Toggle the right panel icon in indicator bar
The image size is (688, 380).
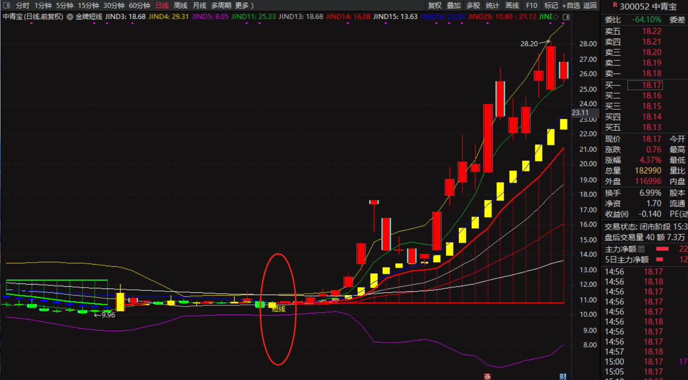566,17
